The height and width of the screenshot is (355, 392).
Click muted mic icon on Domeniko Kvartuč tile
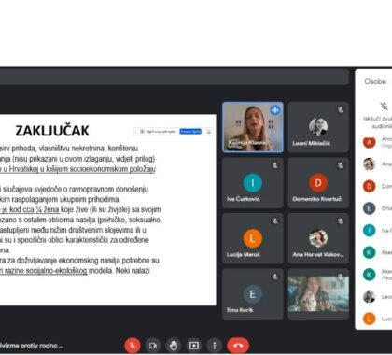[x=341, y=165]
